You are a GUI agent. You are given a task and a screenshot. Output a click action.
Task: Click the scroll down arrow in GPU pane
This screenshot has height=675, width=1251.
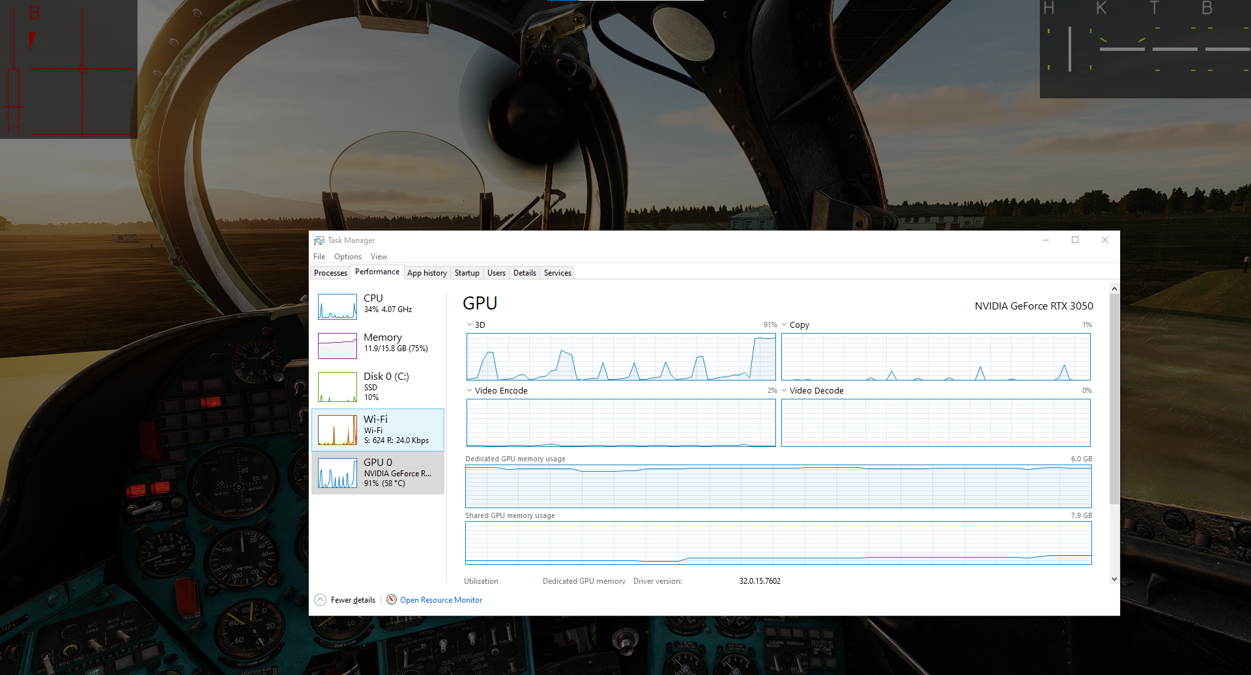pyautogui.click(x=1114, y=579)
